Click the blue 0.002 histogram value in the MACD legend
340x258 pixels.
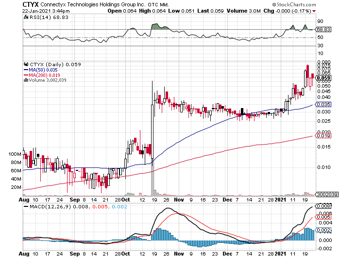[x=119, y=206]
